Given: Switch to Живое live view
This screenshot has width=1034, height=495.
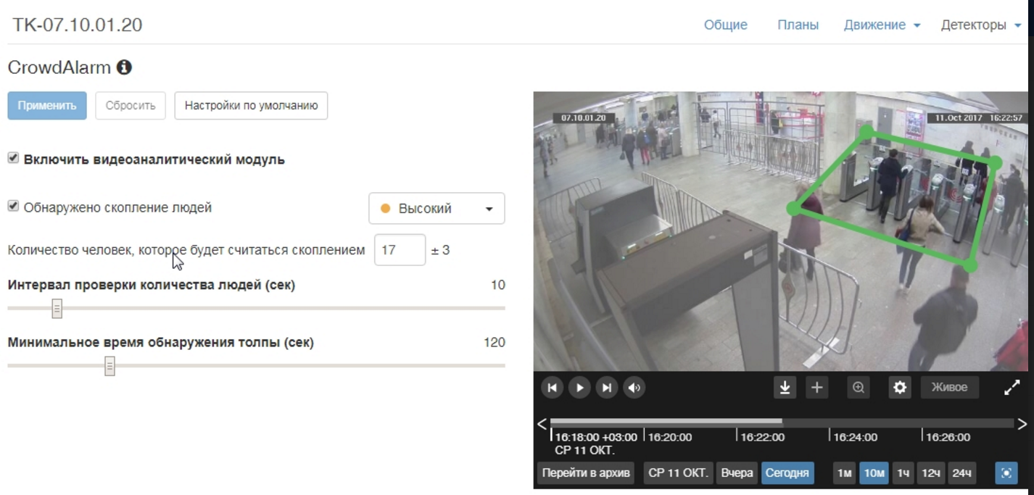Looking at the screenshot, I should 949,388.
